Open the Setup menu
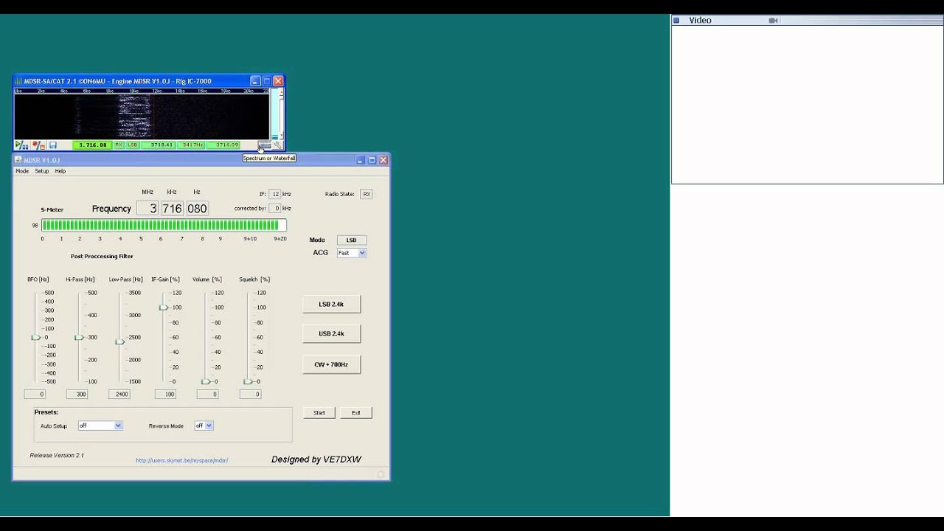Image resolution: width=944 pixels, height=531 pixels. (41, 171)
